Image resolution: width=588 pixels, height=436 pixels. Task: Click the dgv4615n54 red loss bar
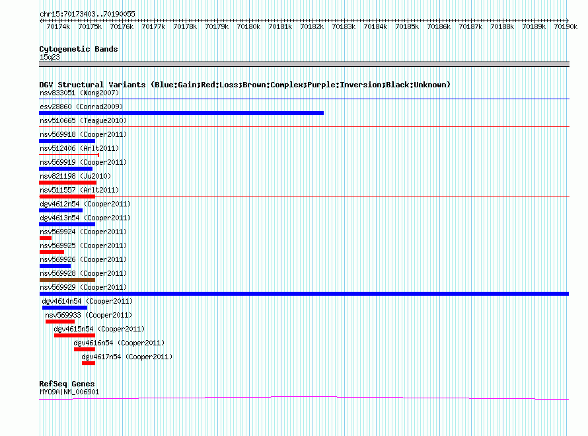tap(75, 335)
